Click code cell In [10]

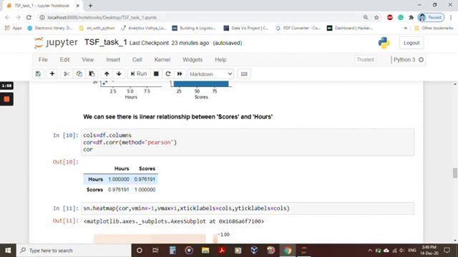(x=248, y=142)
